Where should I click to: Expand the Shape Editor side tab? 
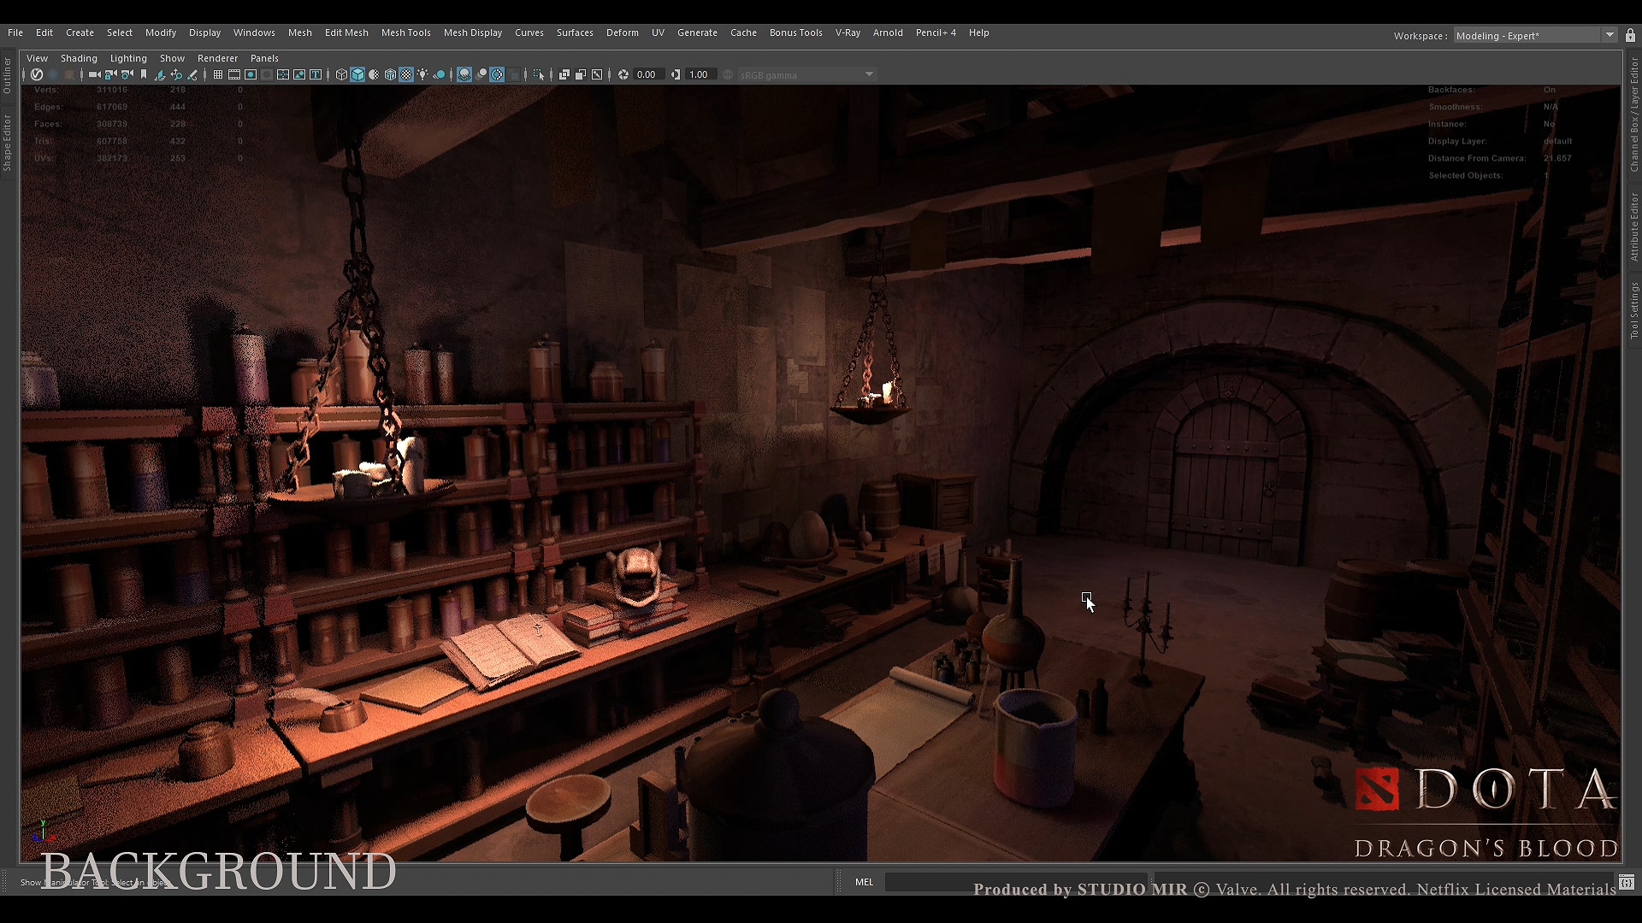pyautogui.click(x=7, y=143)
